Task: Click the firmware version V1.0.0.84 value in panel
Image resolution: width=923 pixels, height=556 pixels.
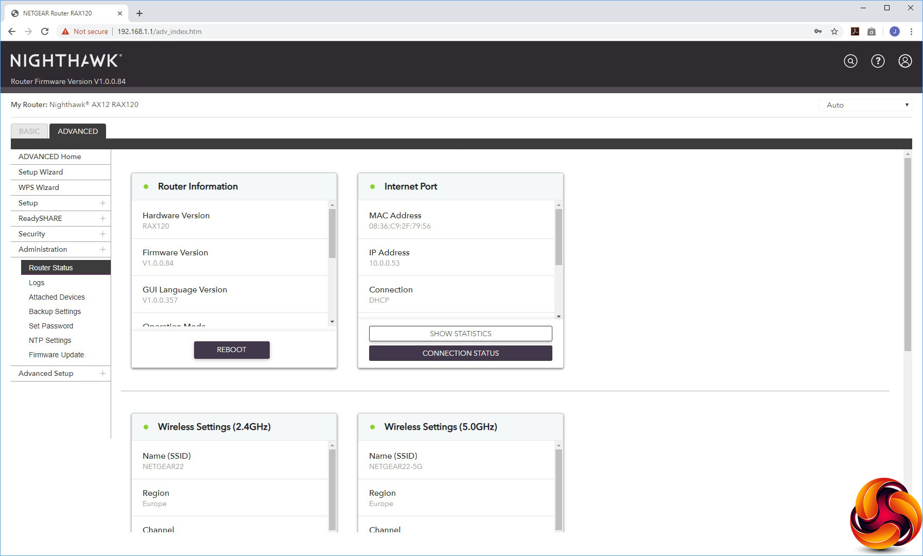Action: (x=158, y=263)
